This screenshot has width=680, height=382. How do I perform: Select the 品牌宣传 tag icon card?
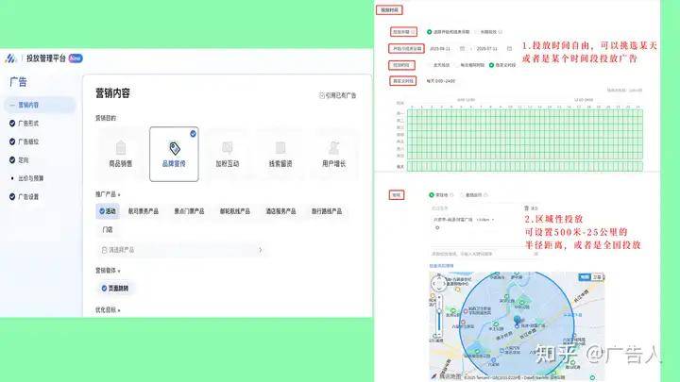tap(174, 148)
